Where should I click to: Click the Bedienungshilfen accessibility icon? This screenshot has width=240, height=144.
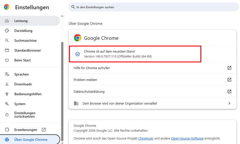(x=7, y=94)
